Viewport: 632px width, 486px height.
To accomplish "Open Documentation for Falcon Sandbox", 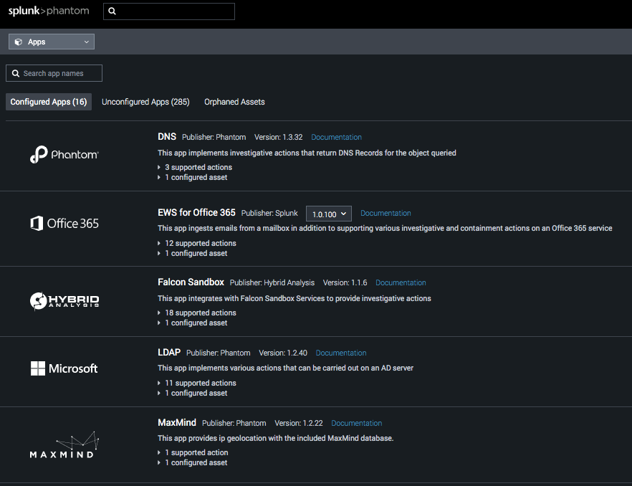I will point(401,282).
